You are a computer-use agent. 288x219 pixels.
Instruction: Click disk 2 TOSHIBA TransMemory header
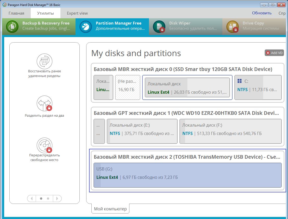pos(187,157)
